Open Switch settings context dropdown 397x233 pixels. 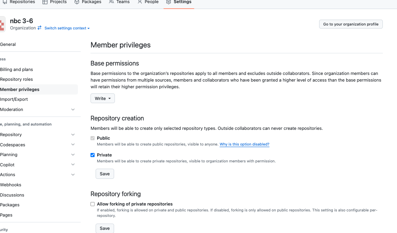(x=67, y=28)
